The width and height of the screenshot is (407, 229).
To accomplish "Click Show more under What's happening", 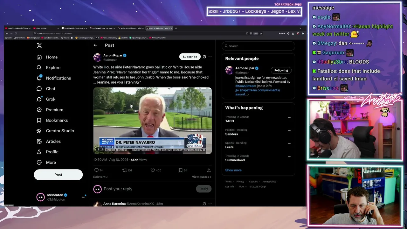I will point(233,170).
